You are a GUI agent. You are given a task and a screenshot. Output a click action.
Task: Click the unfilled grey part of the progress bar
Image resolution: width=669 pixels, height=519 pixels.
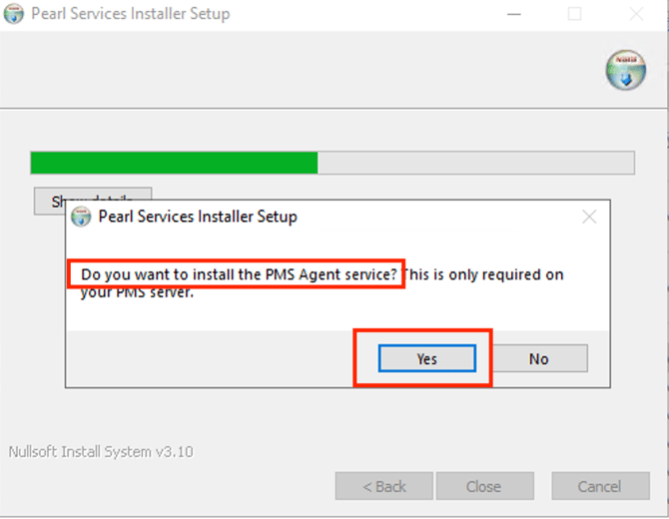tap(475, 163)
